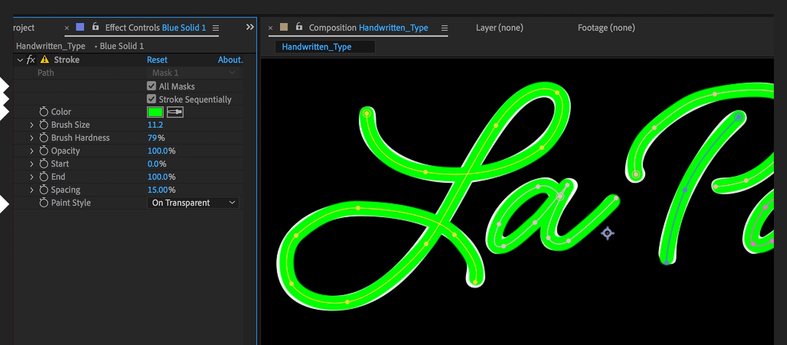Toggle the Brush Size stopwatch

pos(44,125)
